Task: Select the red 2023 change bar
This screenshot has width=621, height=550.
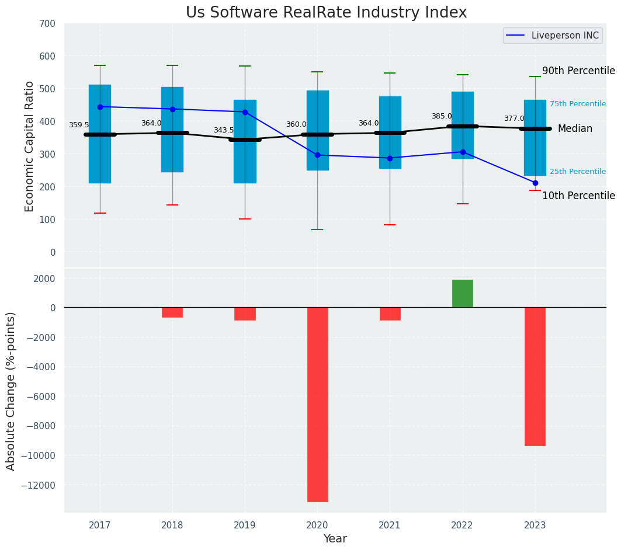Action: (535, 377)
